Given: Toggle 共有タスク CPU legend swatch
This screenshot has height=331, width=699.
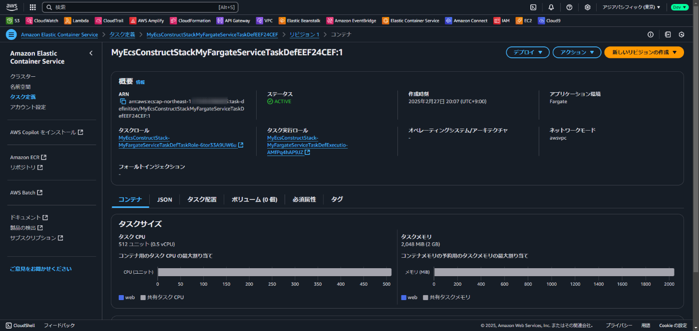Looking at the screenshot, I should (x=143, y=297).
